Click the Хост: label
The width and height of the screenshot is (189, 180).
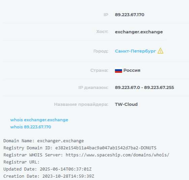pyautogui.click(x=102, y=32)
